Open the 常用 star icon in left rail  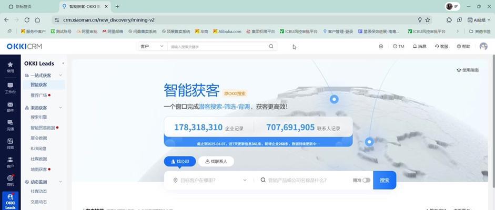click(10, 67)
